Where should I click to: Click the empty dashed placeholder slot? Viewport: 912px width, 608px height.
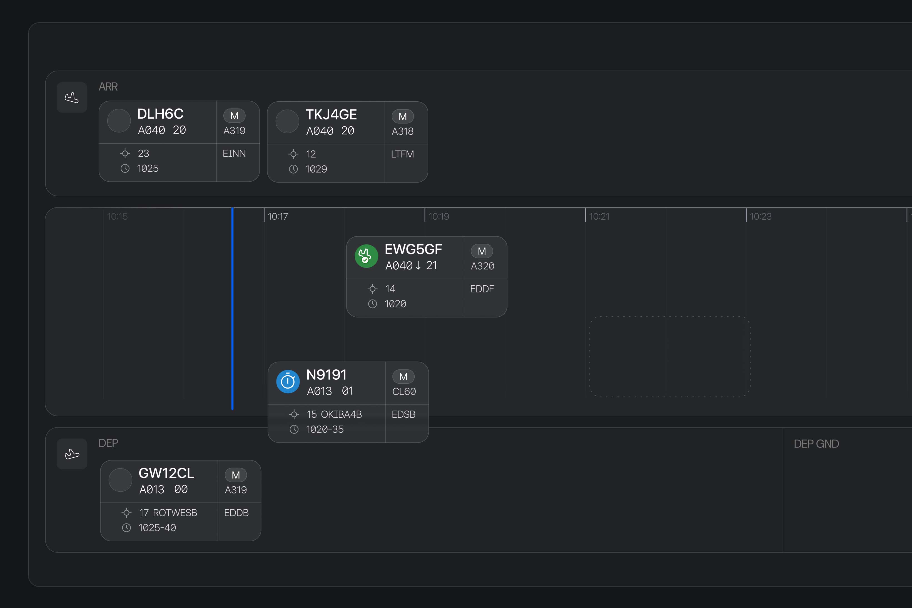[670, 356]
